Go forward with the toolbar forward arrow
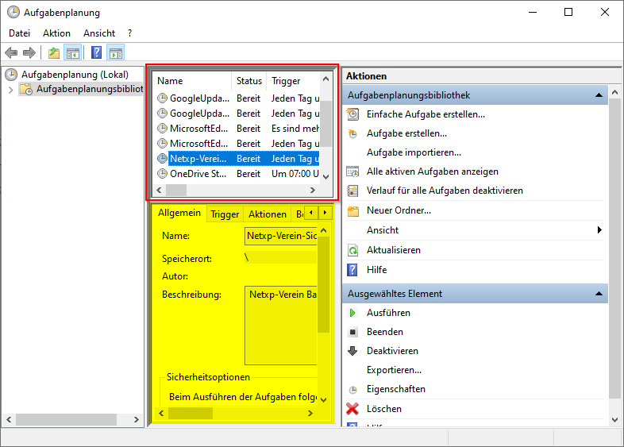 click(x=29, y=52)
